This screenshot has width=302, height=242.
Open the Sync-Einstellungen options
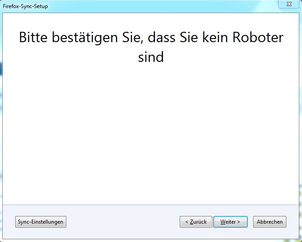tap(41, 222)
